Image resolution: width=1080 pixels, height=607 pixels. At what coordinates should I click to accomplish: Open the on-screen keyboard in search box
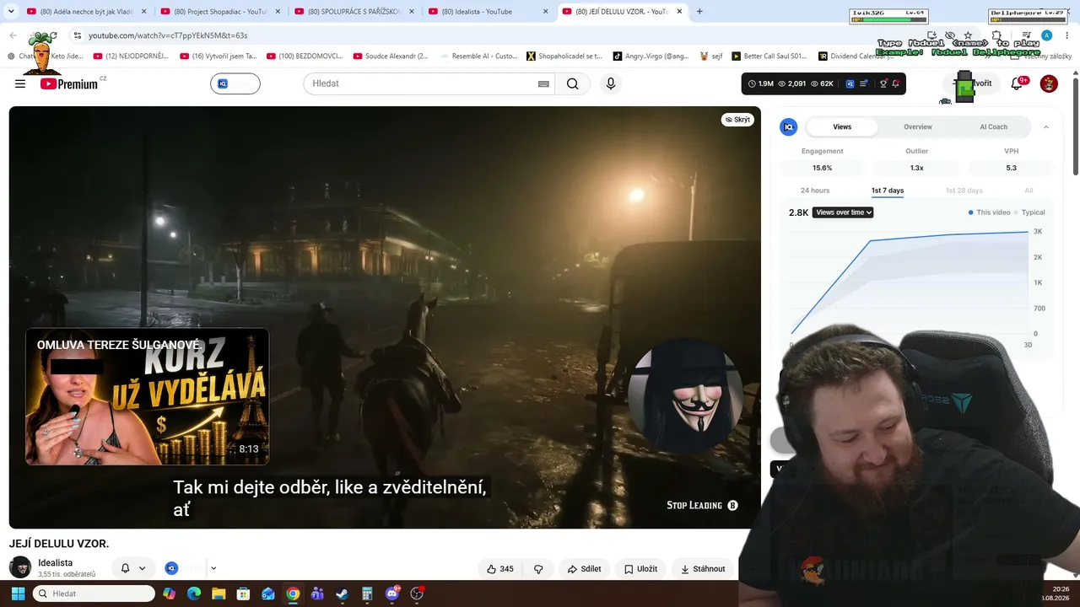[543, 83]
